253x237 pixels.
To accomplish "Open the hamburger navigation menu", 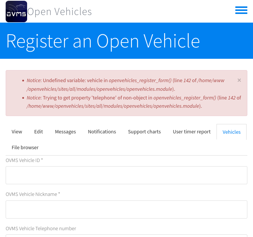I will point(241,11).
